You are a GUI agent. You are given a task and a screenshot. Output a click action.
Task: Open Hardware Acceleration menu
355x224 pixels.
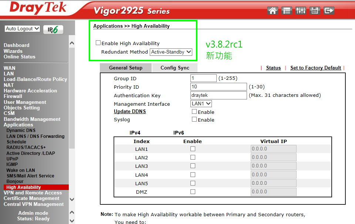[x=30, y=91]
